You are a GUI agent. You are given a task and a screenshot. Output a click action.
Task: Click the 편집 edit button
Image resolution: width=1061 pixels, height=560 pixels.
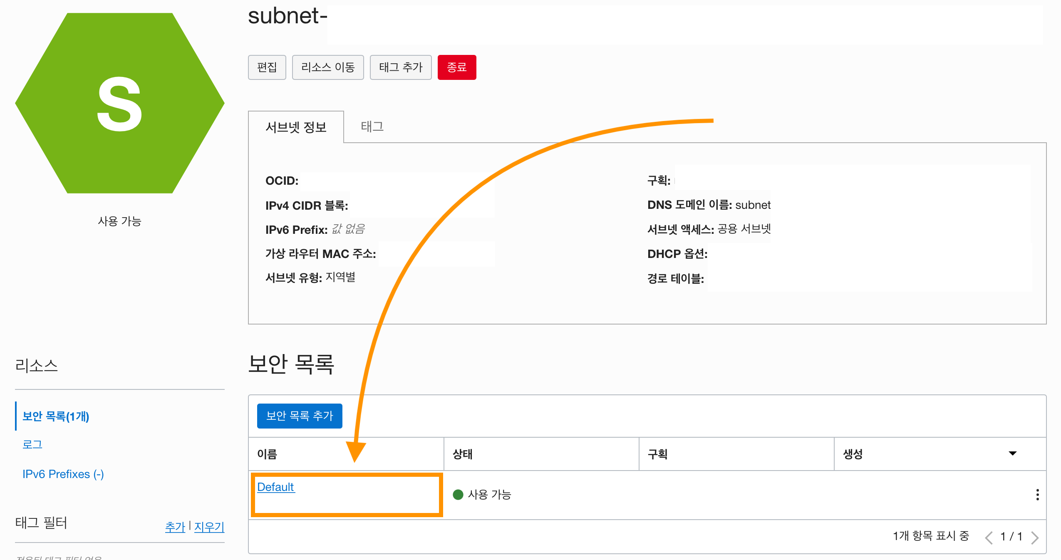click(x=267, y=67)
